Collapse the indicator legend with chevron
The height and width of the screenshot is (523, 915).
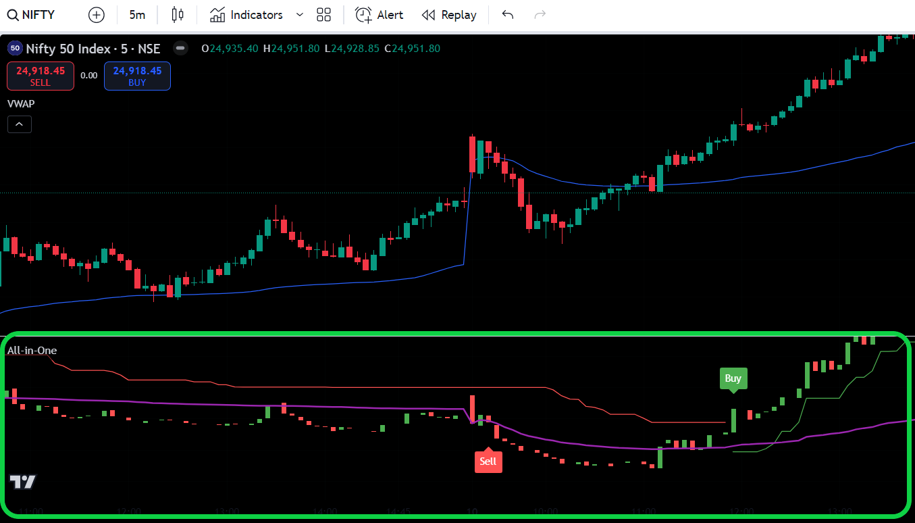pyautogui.click(x=20, y=124)
